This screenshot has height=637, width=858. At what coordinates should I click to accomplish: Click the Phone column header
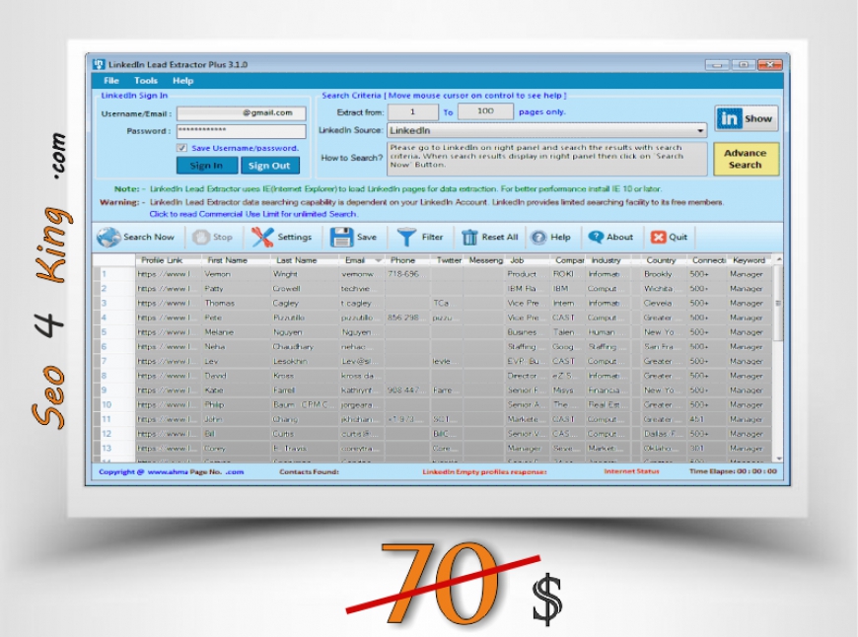[402, 260]
